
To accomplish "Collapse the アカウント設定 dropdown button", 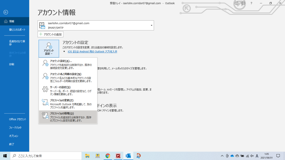I will [x=49, y=48].
